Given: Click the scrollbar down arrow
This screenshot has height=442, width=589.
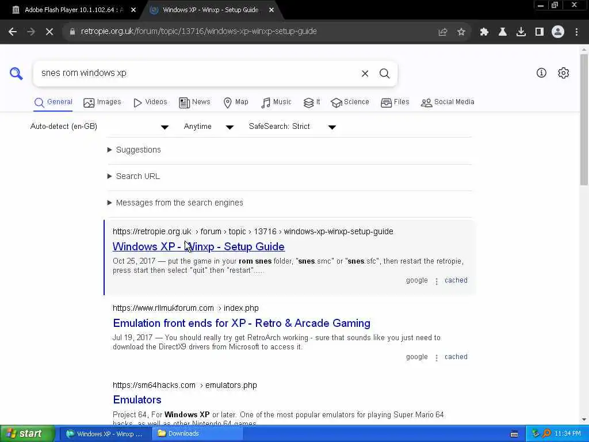Looking at the screenshot, I should pos(584,420).
